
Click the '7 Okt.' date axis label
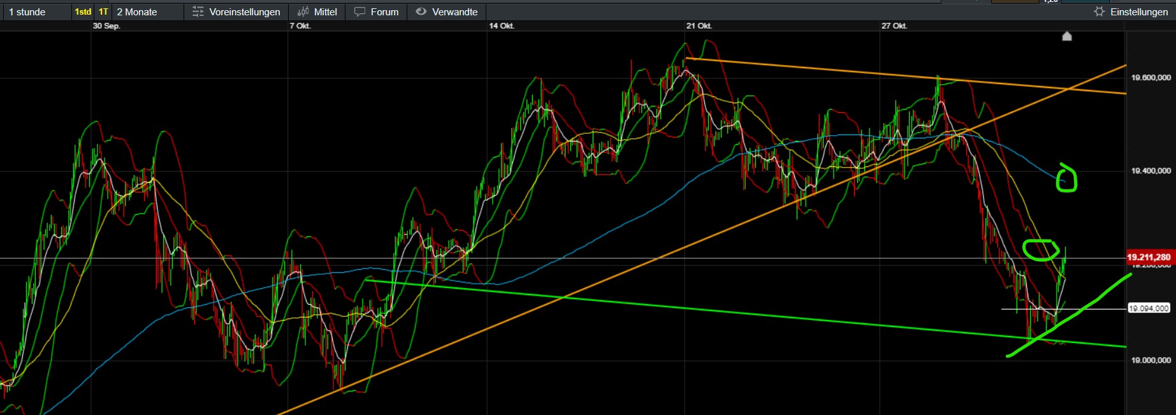click(x=300, y=26)
